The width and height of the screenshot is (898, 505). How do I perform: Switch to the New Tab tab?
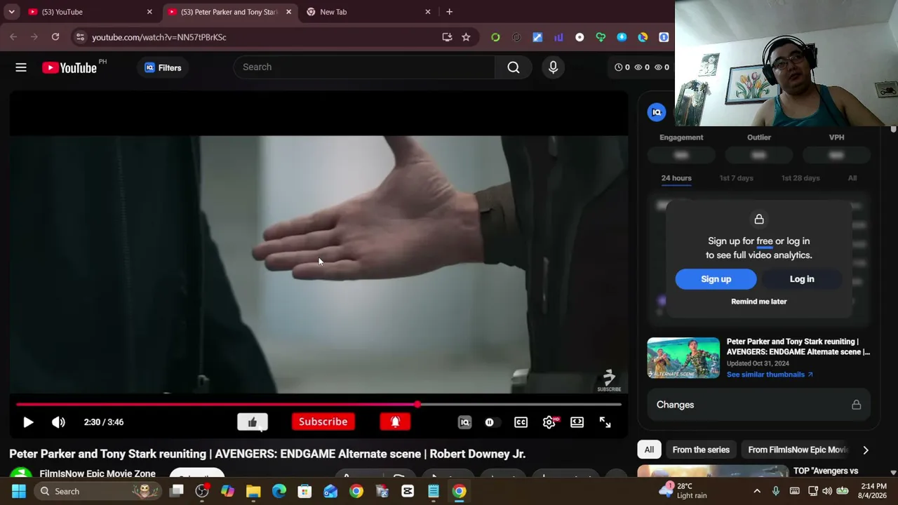pyautogui.click(x=368, y=12)
